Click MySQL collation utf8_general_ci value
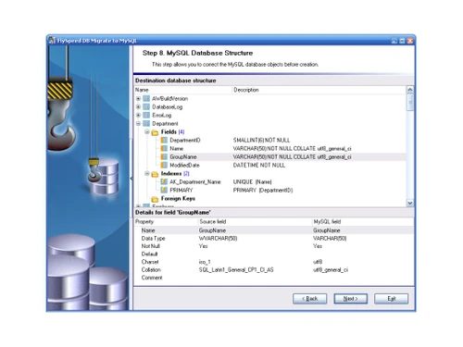This screenshot has height=347, width=463. pos(331,270)
